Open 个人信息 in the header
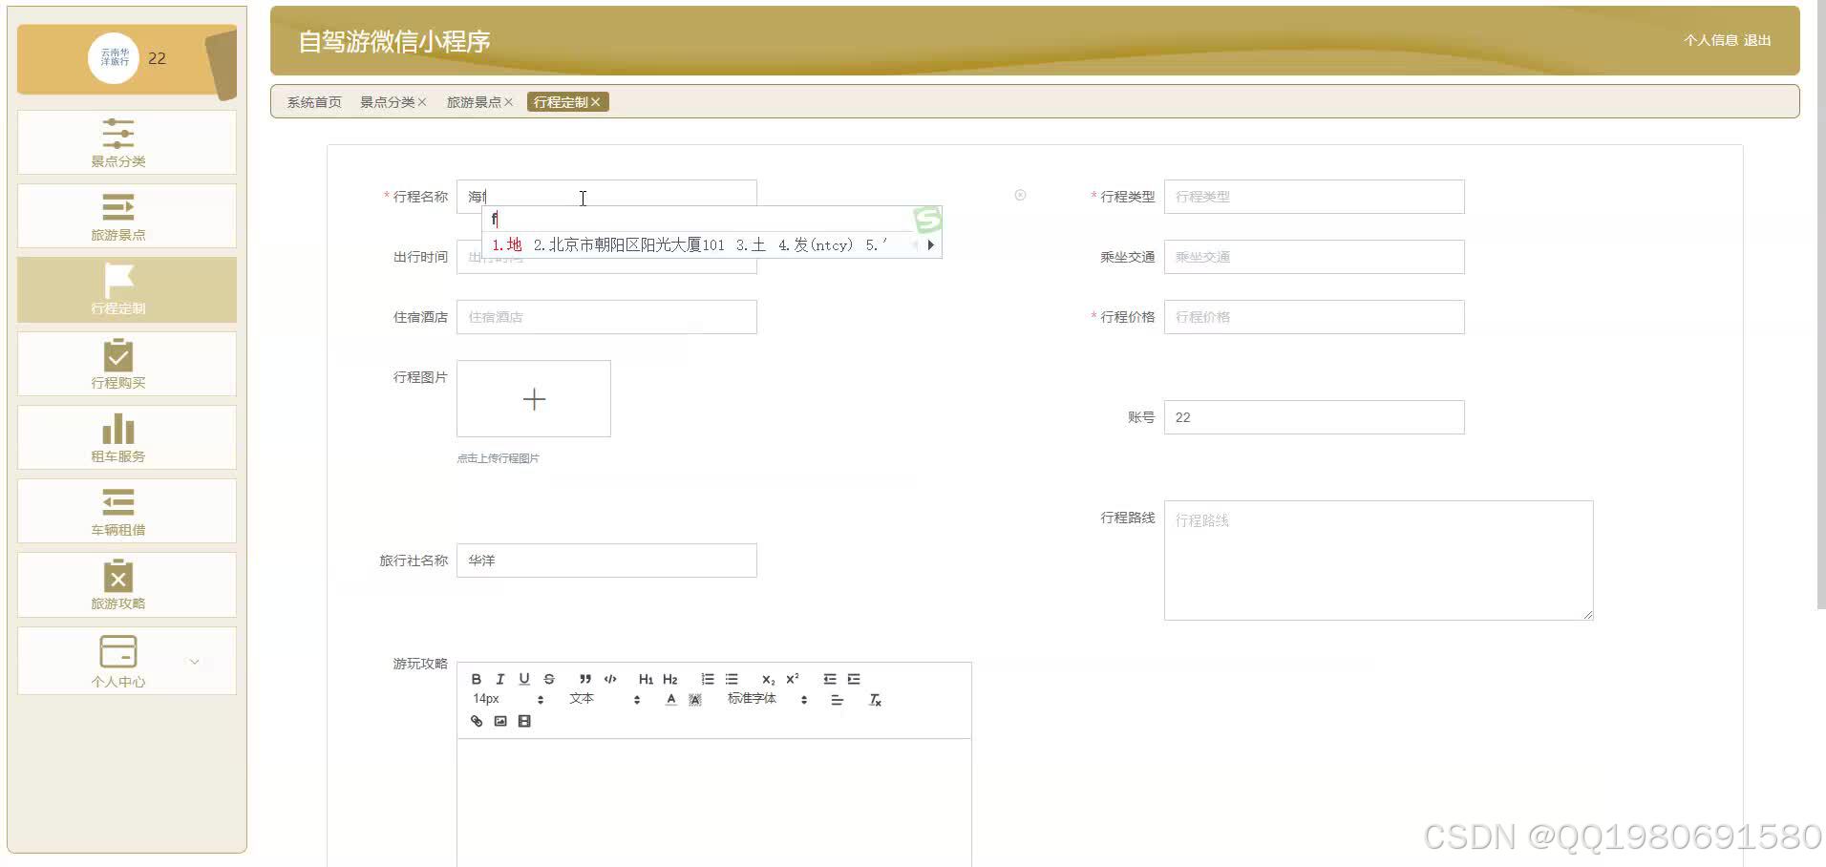The width and height of the screenshot is (1826, 867). [x=1710, y=40]
